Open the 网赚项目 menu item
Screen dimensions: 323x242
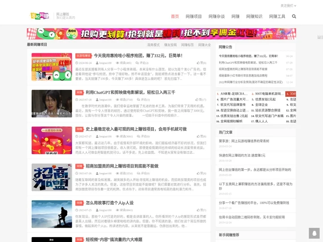194,17
